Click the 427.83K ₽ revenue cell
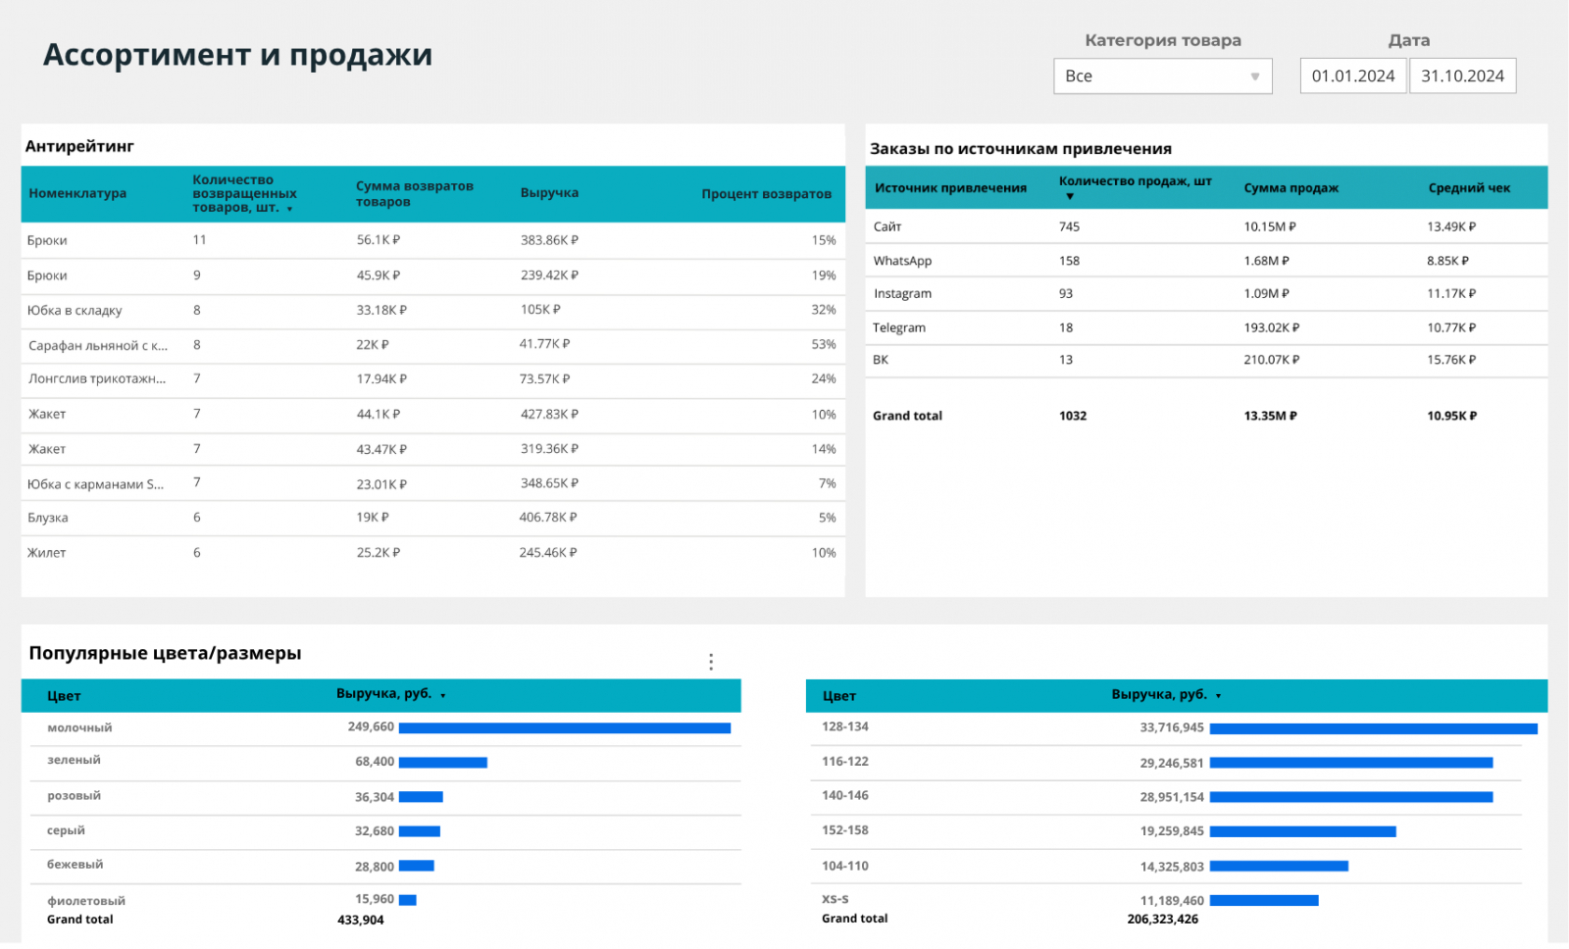The height and width of the screenshot is (949, 1569). point(549,415)
